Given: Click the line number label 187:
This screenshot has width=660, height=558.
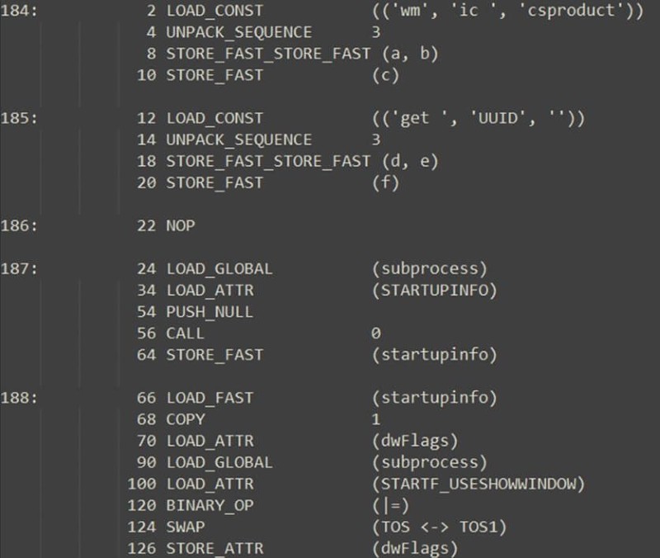Looking at the screenshot, I should (x=20, y=268).
